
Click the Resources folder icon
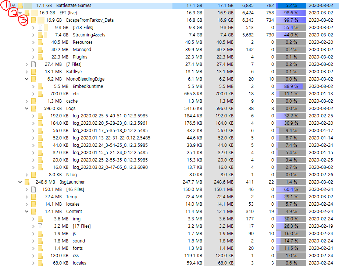pos(40,42)
